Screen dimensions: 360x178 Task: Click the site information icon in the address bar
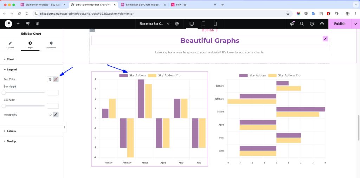(x=36, y=14)
